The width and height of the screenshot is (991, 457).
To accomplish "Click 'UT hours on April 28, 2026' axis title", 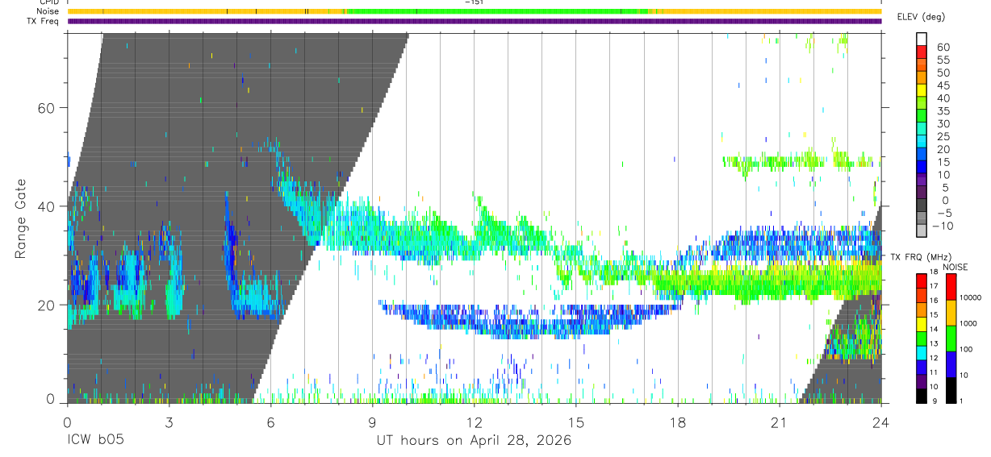I will click(474, 441).
